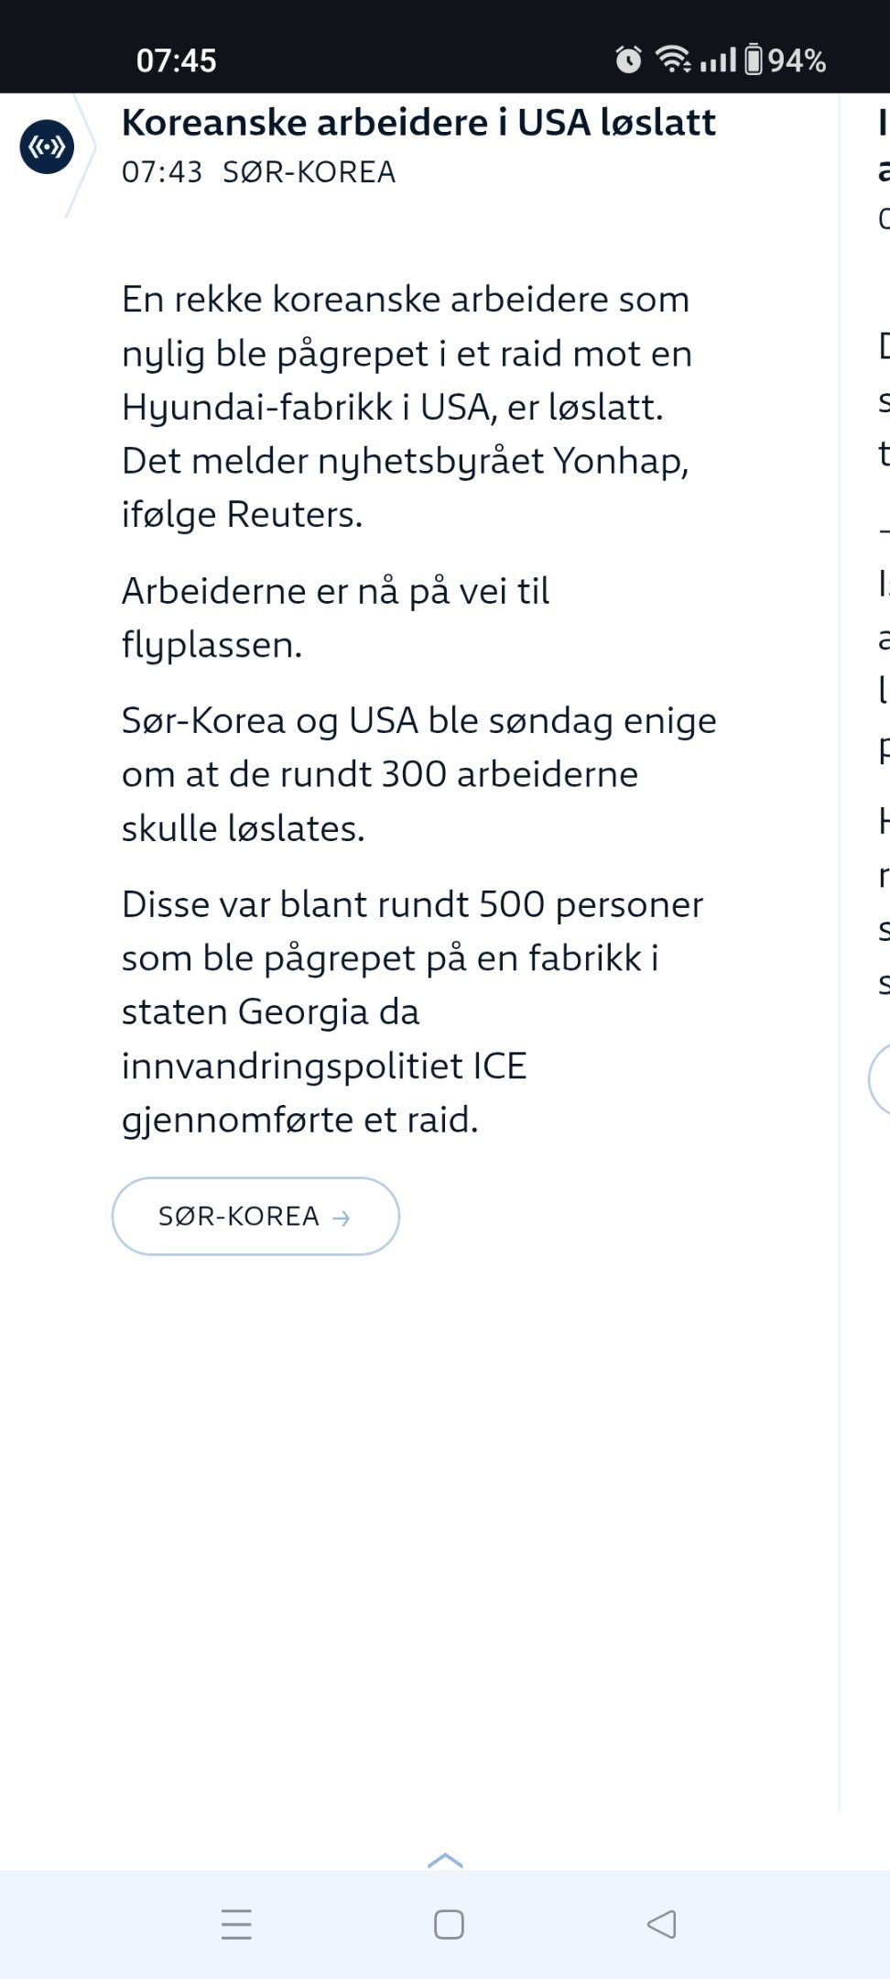Tap the battery 94% indicator
Screen dimensions: 890x1979
786,60
